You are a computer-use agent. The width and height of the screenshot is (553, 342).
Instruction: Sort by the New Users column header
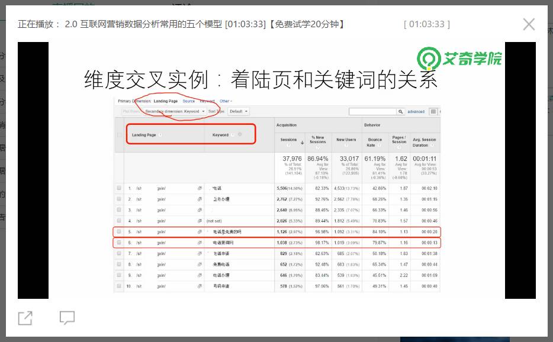pyautogui.click(x=346, y=140)
